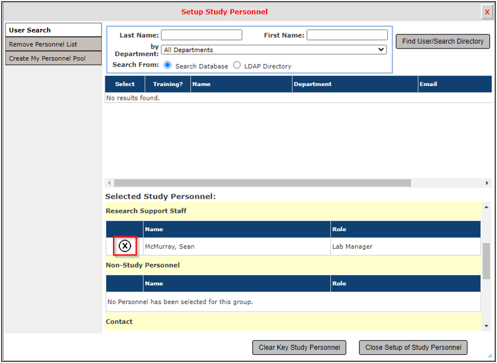Focus the First Name input field

347,35
